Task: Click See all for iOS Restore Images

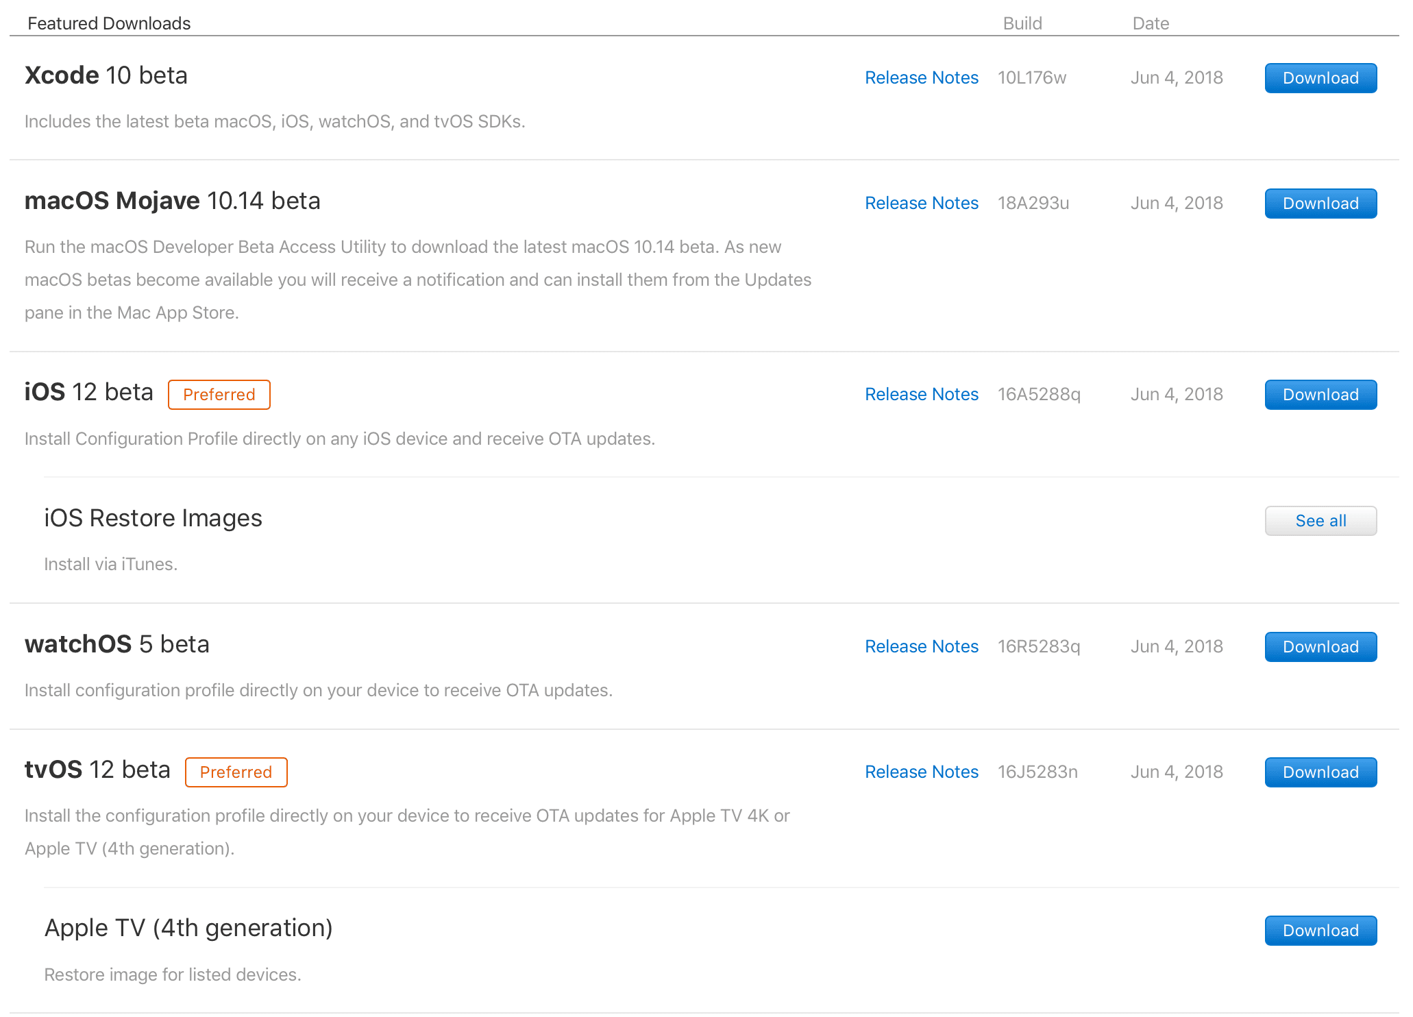Action: coord(1320,521)
